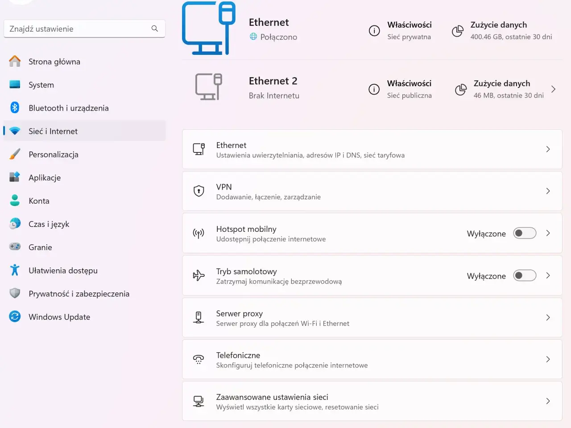Open the Strona główna section

pos(84,62)
